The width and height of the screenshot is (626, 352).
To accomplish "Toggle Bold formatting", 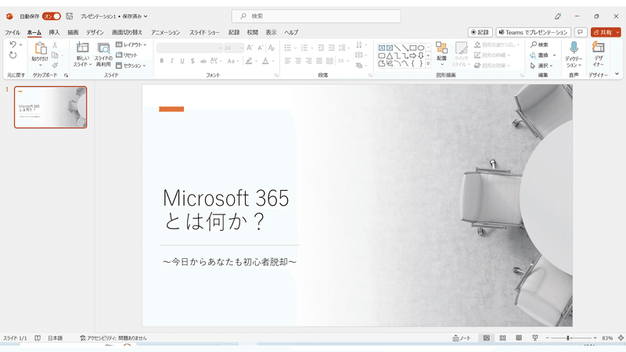I will point(162,61).
